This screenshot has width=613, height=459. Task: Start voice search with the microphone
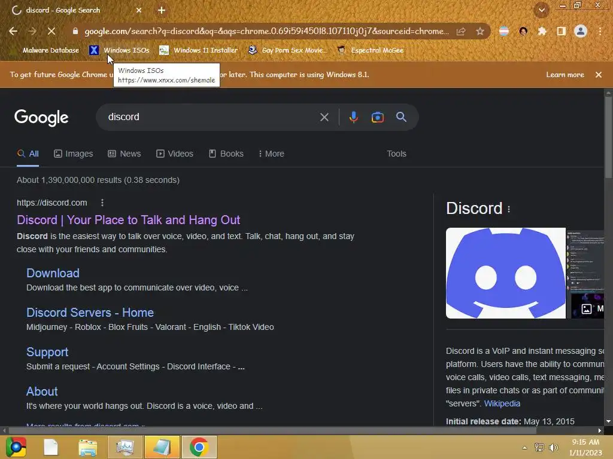pos(353,117)
